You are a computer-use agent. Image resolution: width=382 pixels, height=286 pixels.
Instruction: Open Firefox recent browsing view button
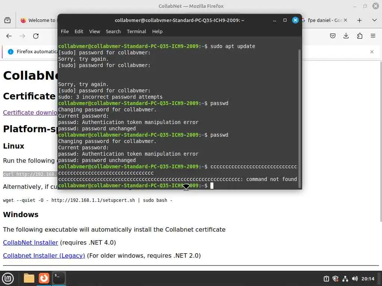click(x=7, y=20)
